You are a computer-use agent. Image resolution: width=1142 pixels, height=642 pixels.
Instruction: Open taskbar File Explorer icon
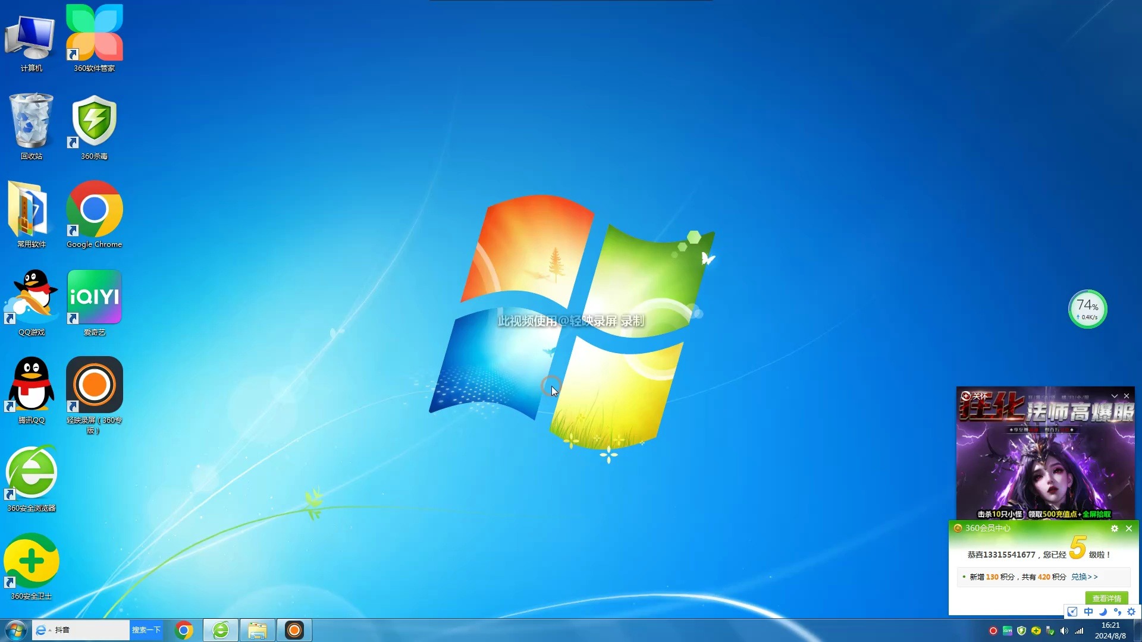[x=256, y=630]
